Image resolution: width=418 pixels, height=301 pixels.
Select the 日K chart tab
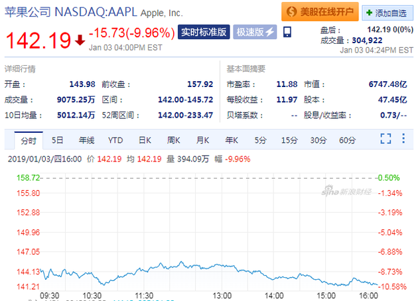(x=145, y=140)
